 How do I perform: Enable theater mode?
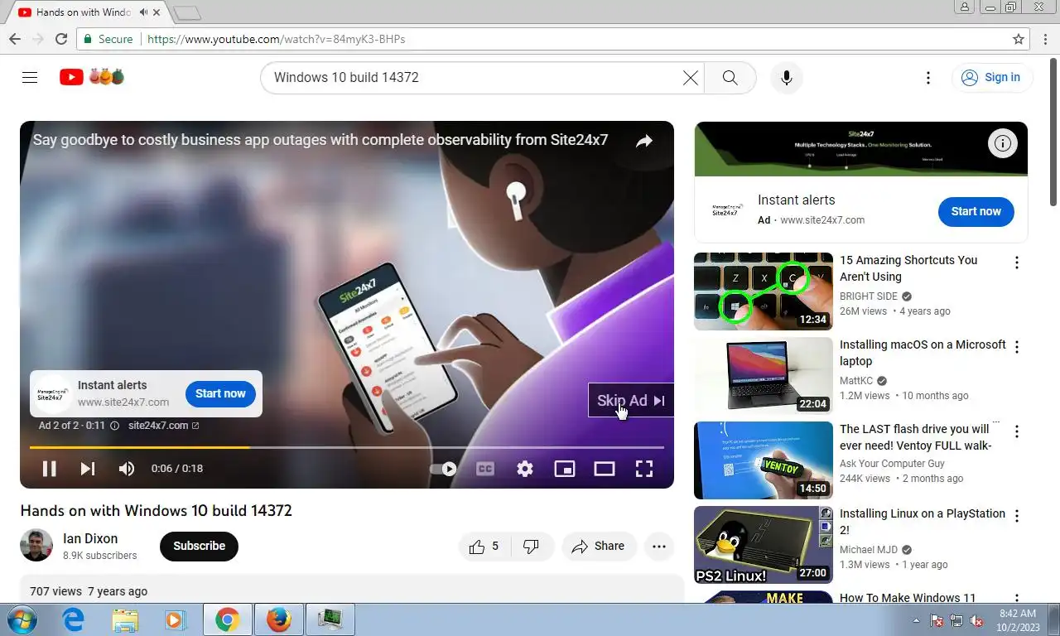click(604, 469)
